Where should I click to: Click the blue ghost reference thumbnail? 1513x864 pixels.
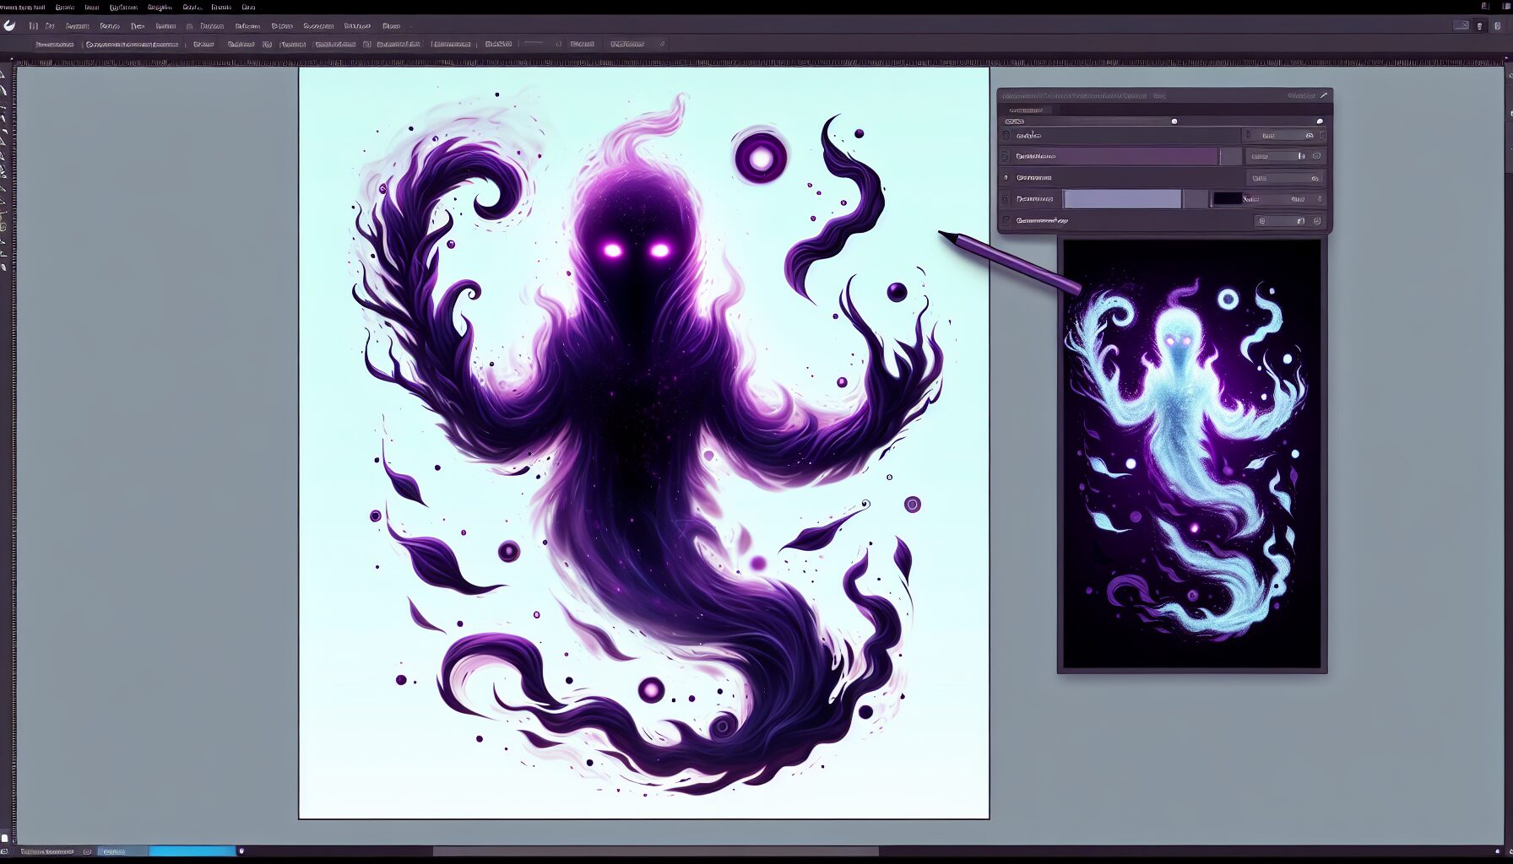coord(1191,454)
